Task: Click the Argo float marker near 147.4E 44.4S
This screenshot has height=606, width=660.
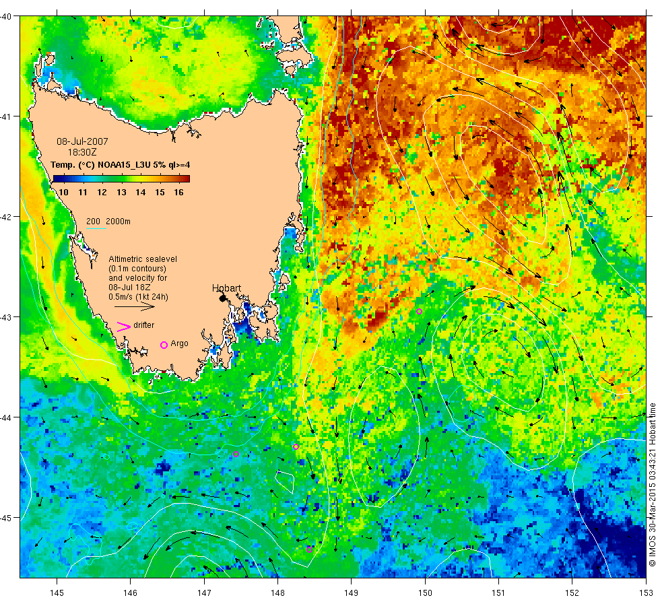Action: click(236, 454)
